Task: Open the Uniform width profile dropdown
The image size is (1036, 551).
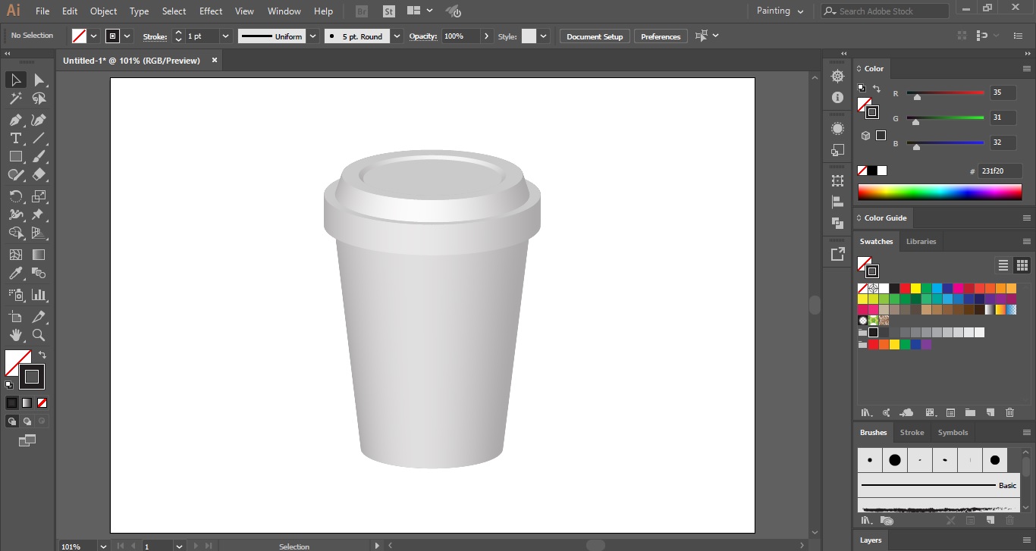Action: (x=312, y=36)
